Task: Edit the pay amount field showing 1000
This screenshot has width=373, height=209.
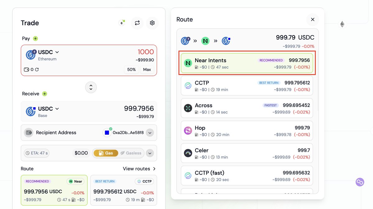Action: pyautogui.click(x=146, y=52)
